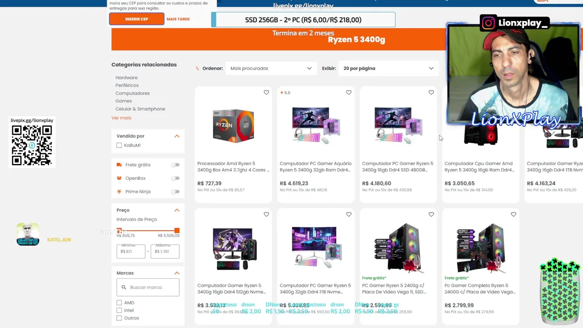The width and height of the screenshot is (583, 328).
Task: Click the Ordenar sort arrows icon
Action: point(197,68)
